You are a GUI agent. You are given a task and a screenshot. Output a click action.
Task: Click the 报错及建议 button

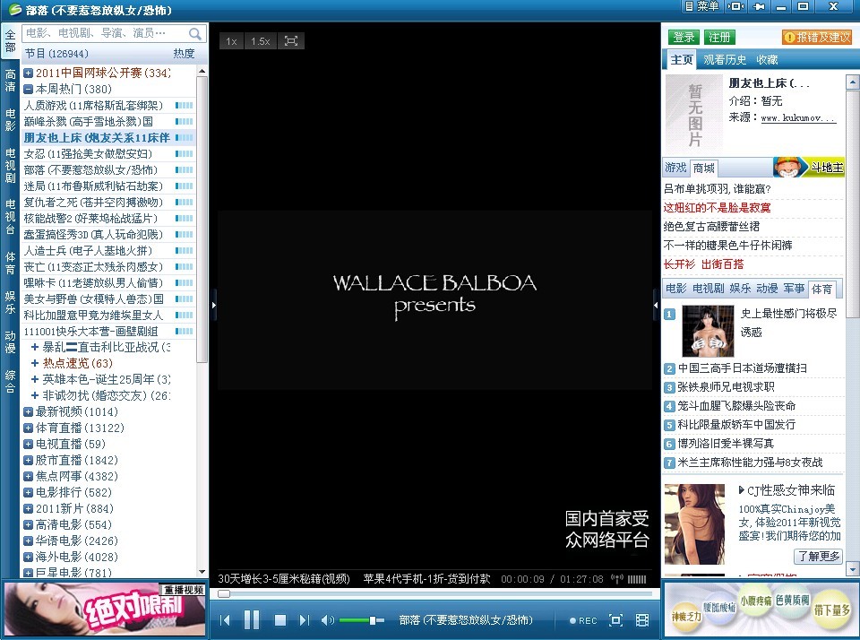[x=817, y=37]
